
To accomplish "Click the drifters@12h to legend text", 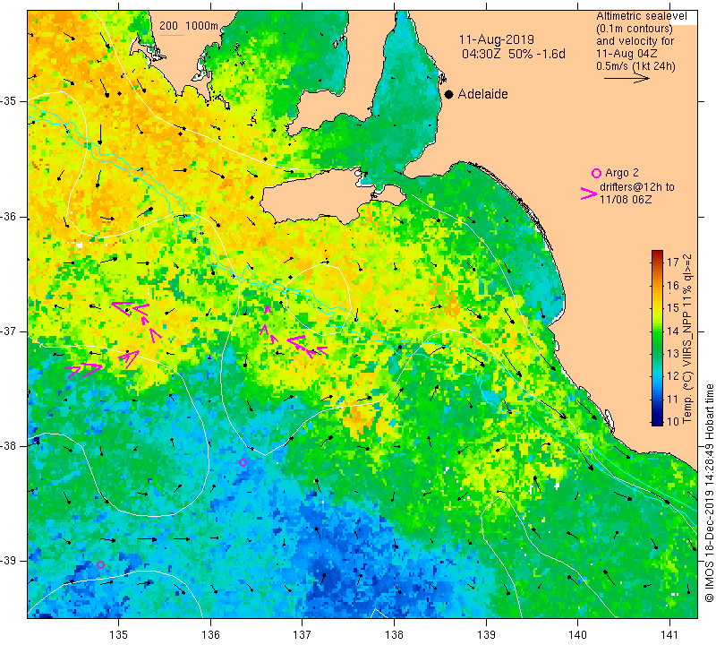I will [636, 187].
